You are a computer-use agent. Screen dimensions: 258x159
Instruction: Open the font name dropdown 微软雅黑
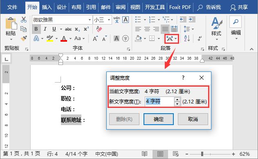coord(90,20)
